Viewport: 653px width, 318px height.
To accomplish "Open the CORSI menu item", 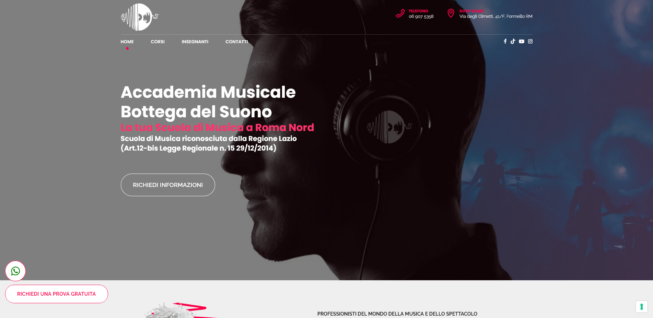I will click(x=158, y=42).
